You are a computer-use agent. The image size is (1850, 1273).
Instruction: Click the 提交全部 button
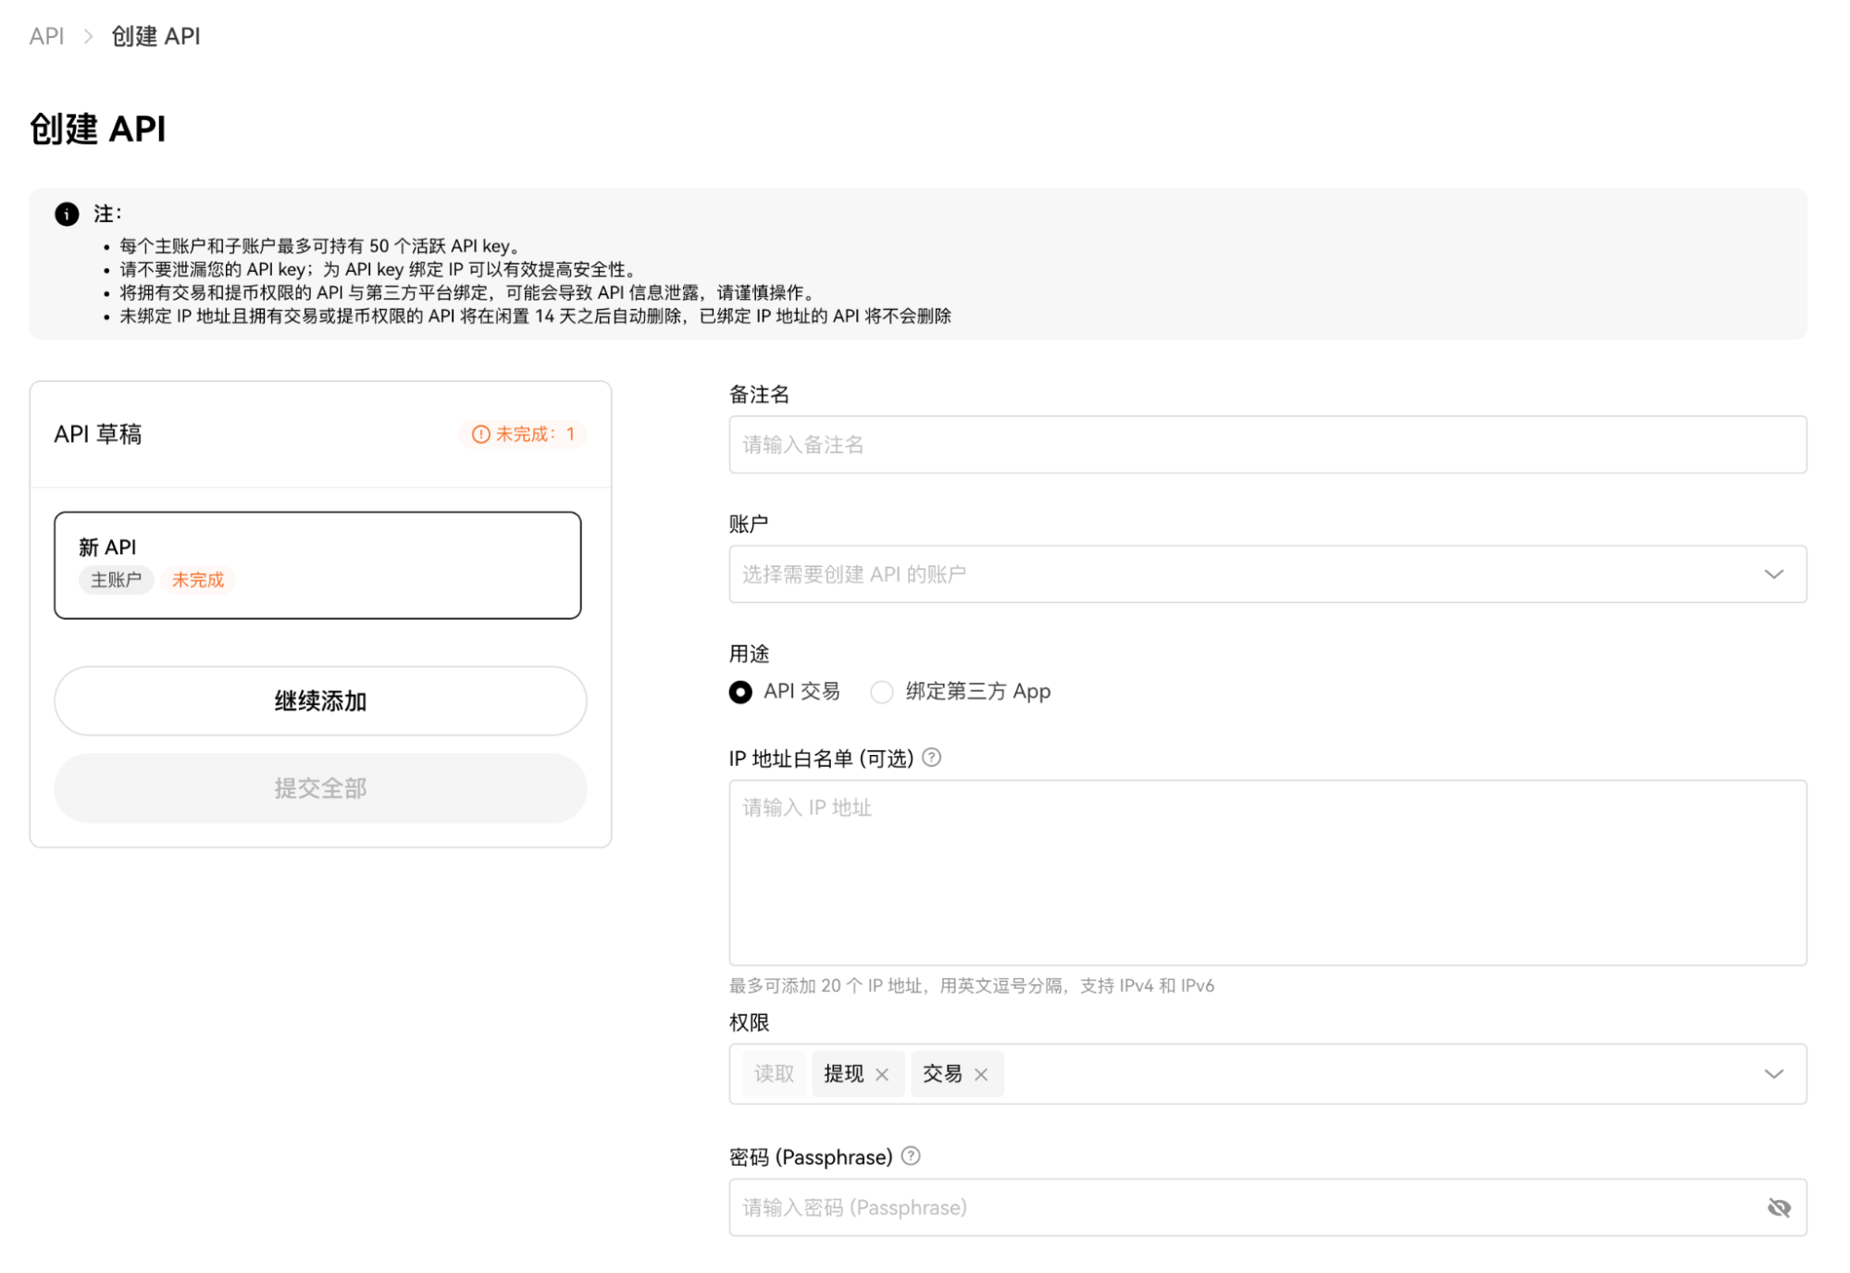320,788
